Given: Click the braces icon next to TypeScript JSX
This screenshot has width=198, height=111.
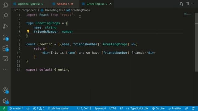Looking at the screenshot, I should click(x=127, y=109).
